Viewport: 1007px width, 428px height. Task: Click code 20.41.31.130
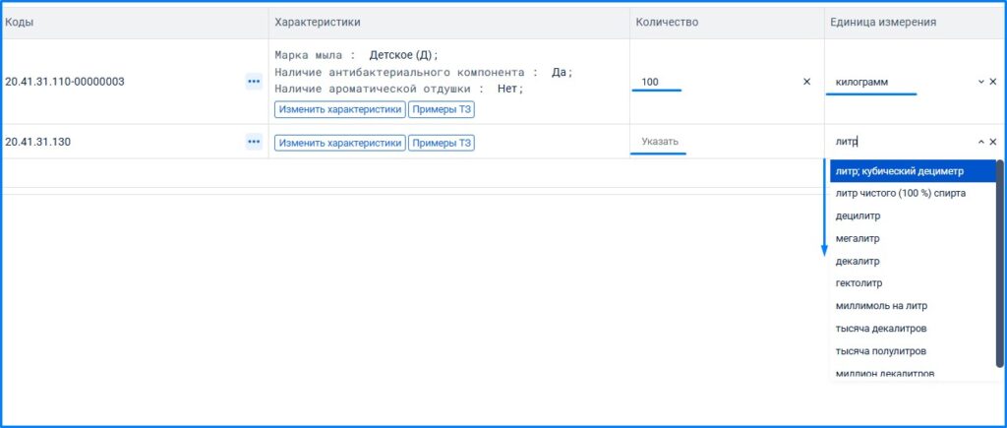point(38,142)
